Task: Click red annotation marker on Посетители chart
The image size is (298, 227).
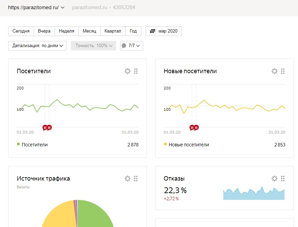Action: pyautogui.click(x=45, y=127)
